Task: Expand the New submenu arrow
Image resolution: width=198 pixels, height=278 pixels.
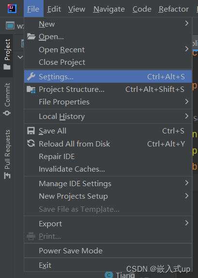Action: [186, 23]
